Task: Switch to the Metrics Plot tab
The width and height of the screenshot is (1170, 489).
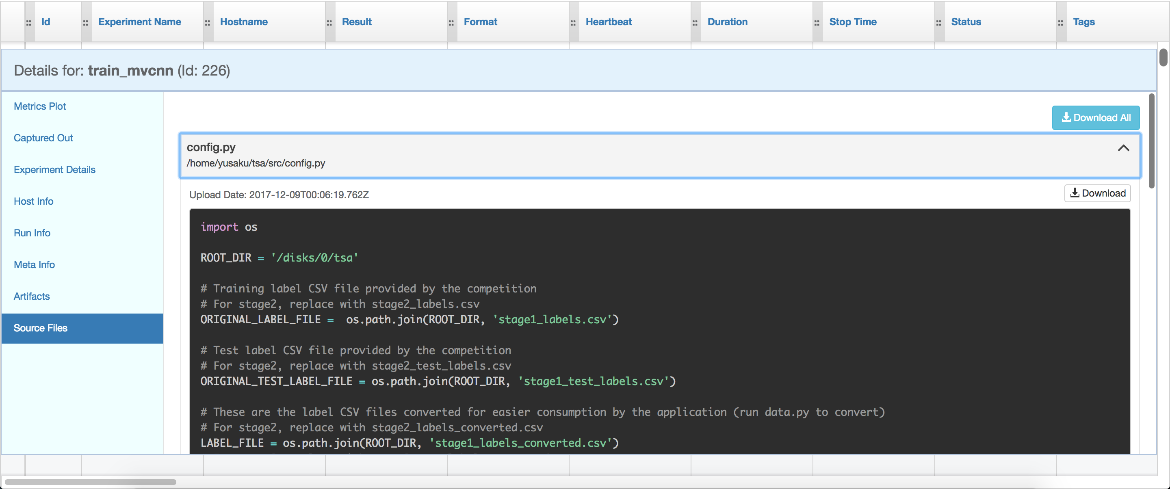Action: [x=39, y=106]
